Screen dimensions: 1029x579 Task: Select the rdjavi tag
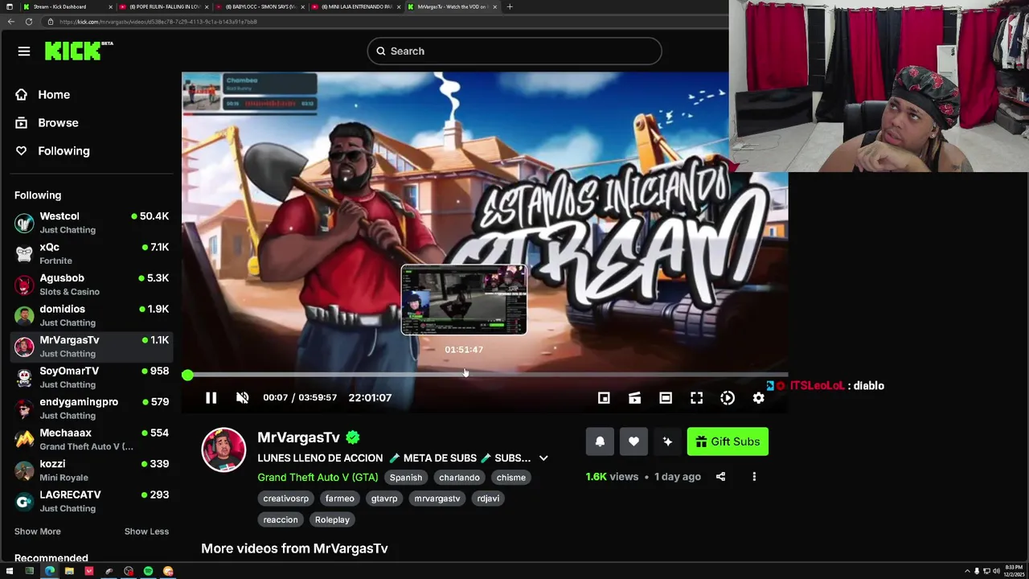[488, 499]
